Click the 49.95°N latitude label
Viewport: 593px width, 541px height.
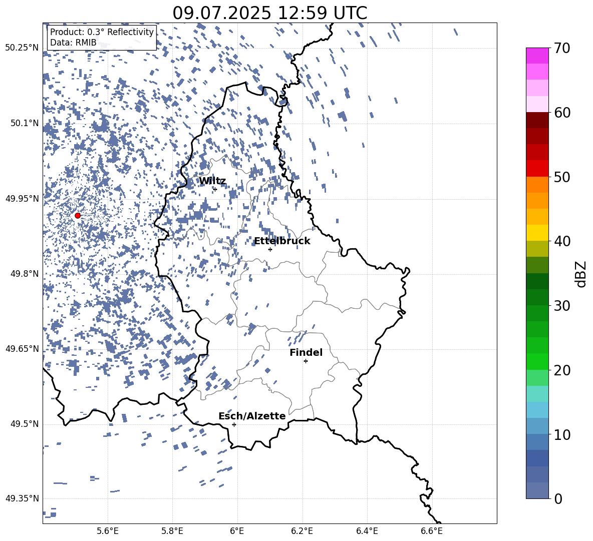22,198
